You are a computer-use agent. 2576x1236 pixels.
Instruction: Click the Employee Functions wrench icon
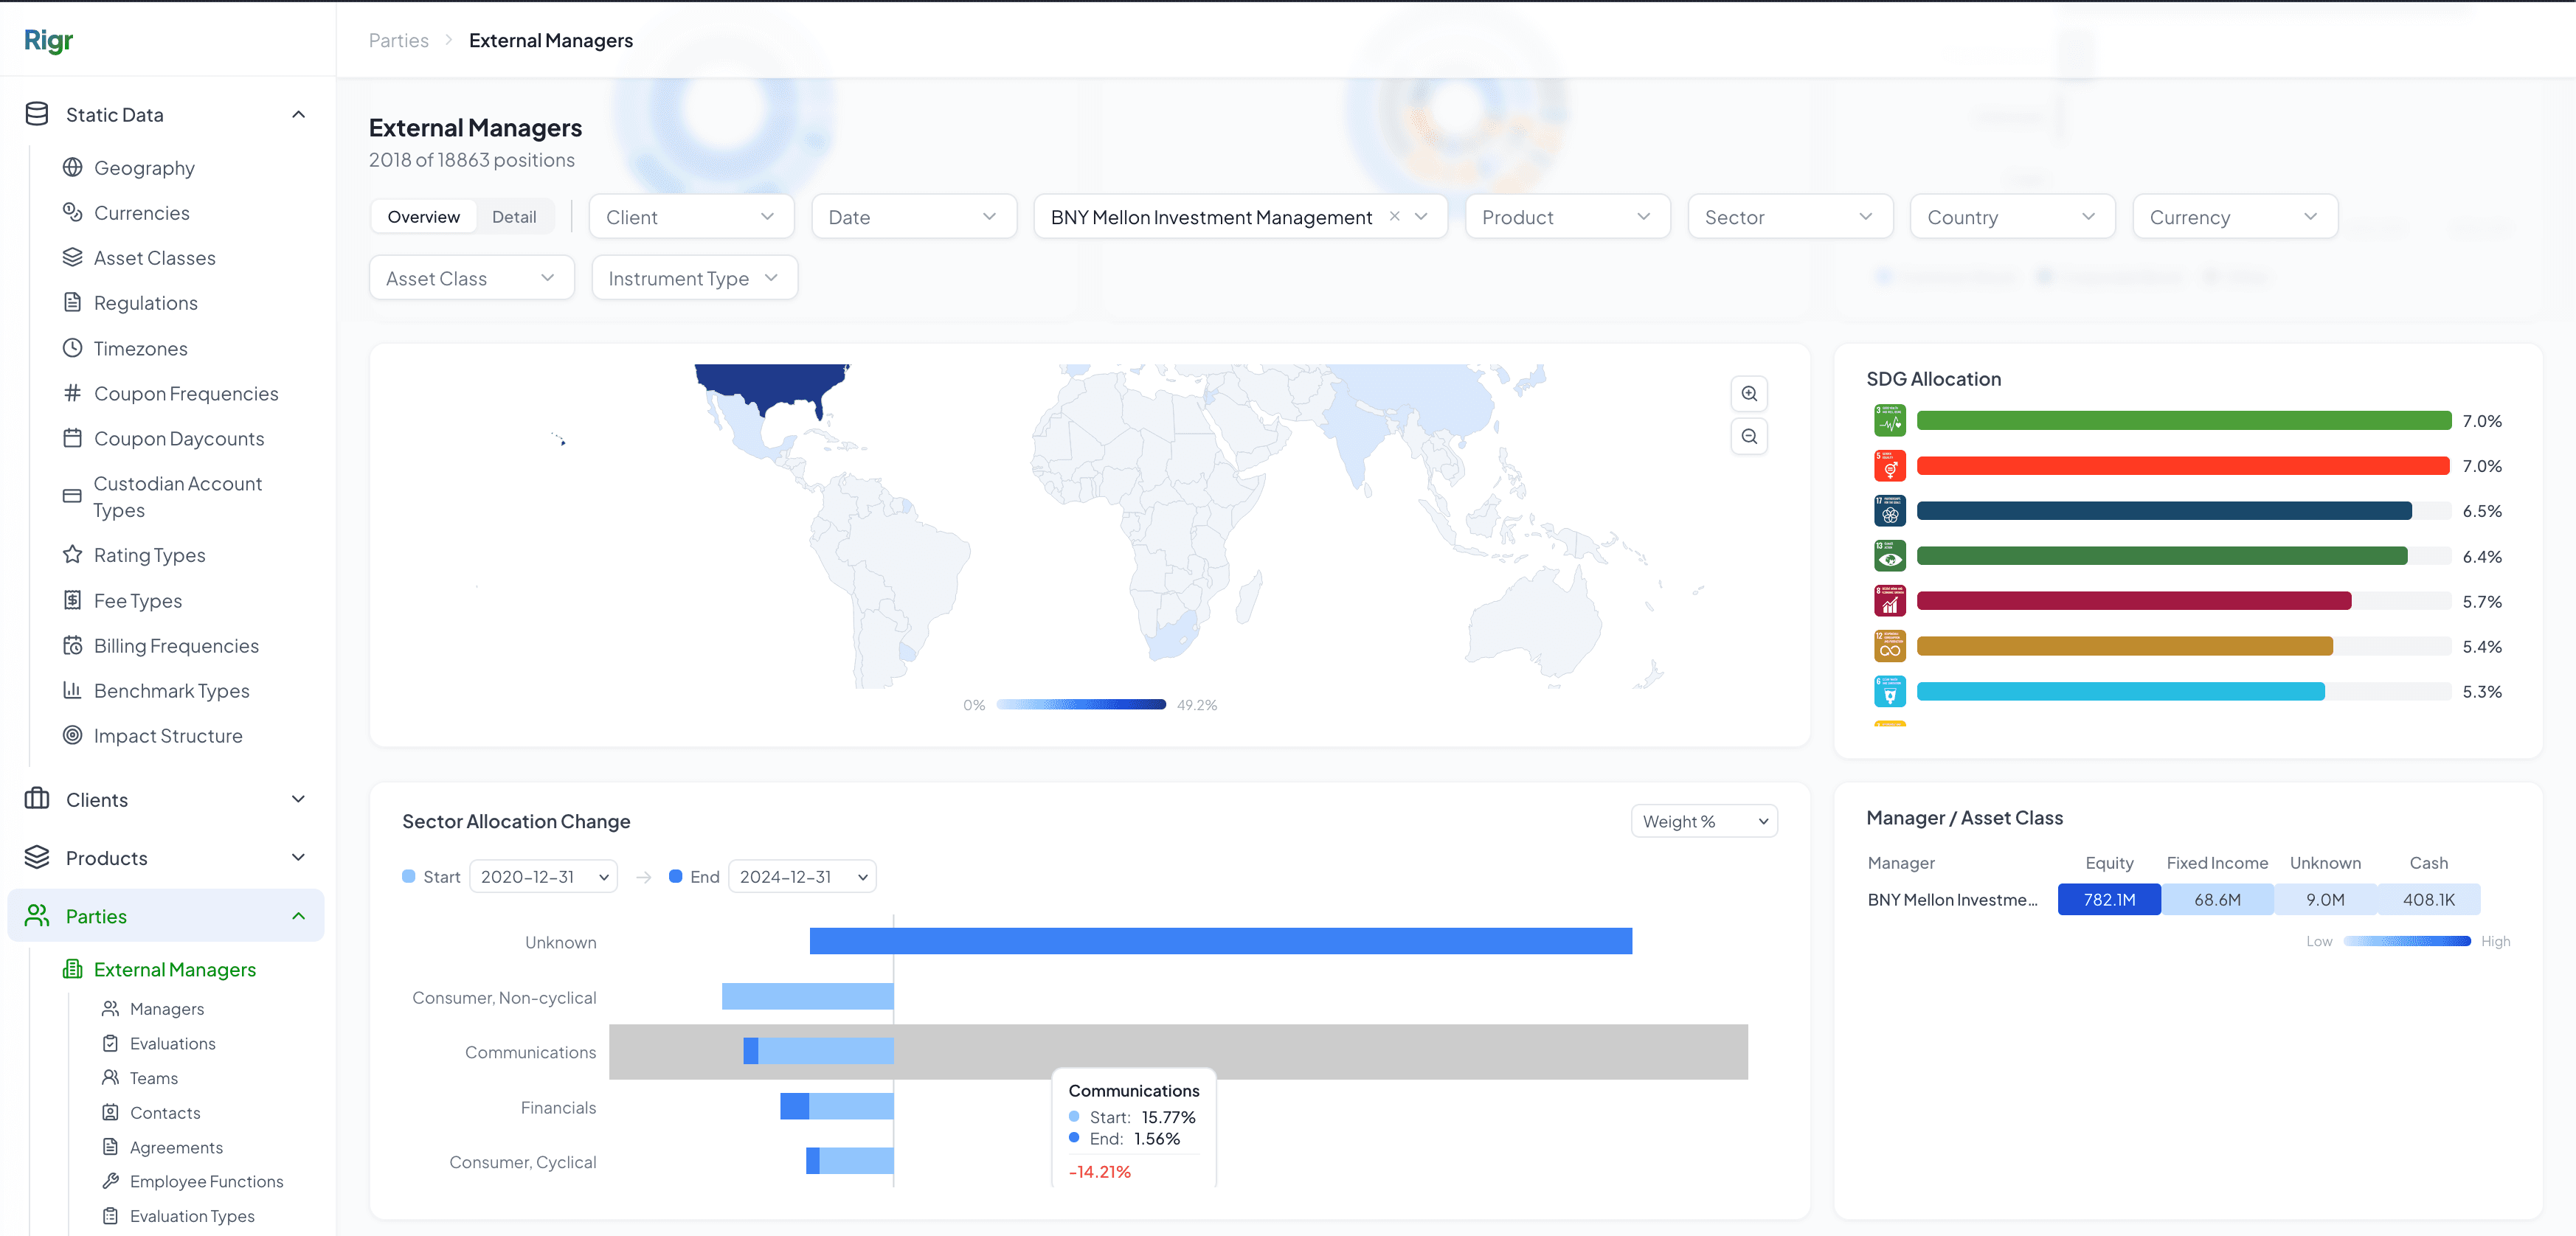tap(111, 1181)
